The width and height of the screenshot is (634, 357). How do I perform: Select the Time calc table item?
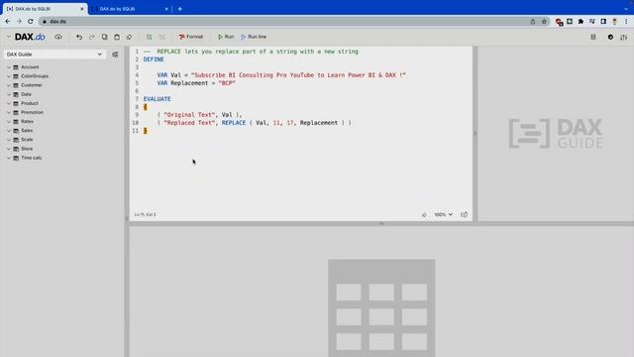click(31, 158)
